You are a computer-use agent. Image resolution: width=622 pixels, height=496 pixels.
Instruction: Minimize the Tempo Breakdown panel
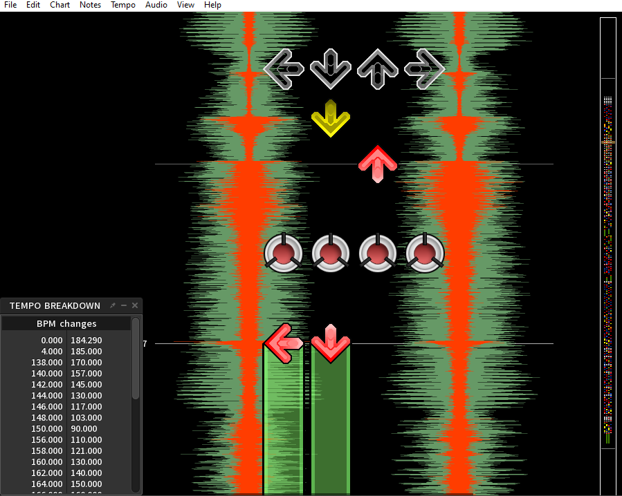(124, 305)
